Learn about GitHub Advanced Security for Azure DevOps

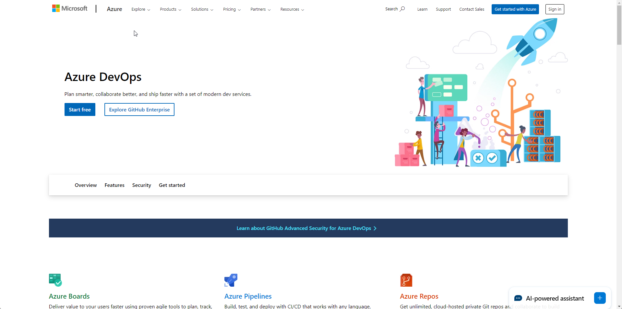tap(306, 228)
